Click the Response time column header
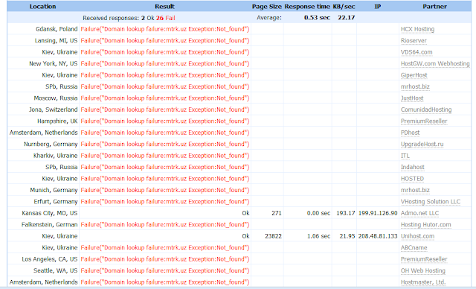The image size is (476, 289). [307, 7]
